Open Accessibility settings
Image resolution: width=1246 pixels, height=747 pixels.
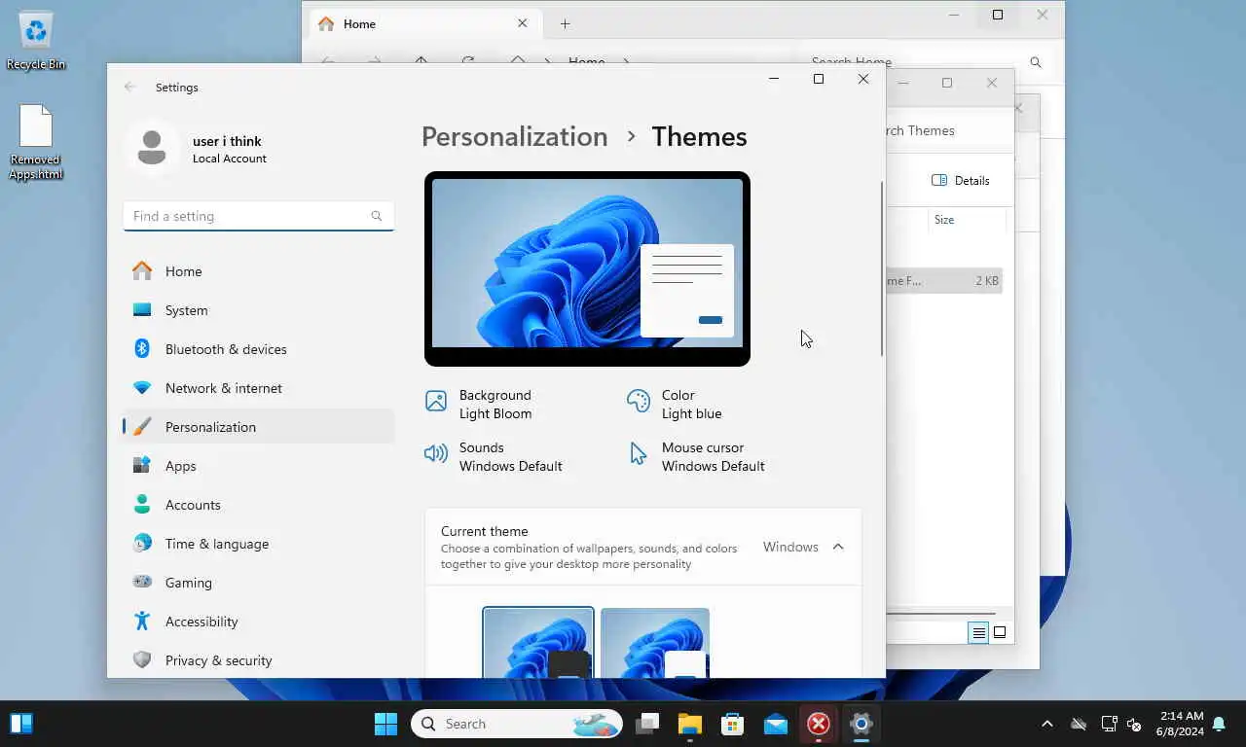(x=258, y=622)
